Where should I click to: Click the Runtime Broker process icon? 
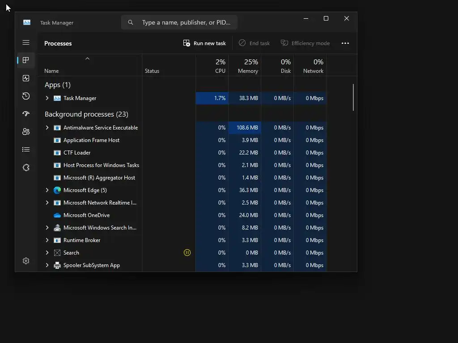(x=57, y=240)
